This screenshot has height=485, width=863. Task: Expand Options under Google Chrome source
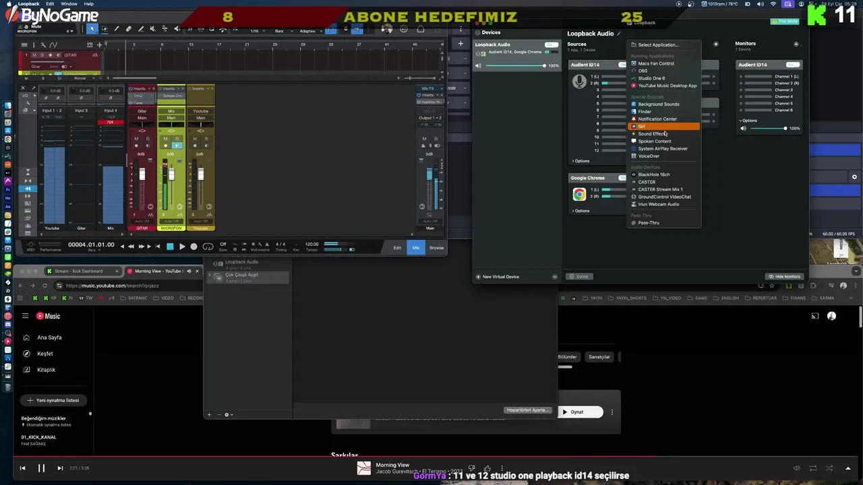click(581, 211)
